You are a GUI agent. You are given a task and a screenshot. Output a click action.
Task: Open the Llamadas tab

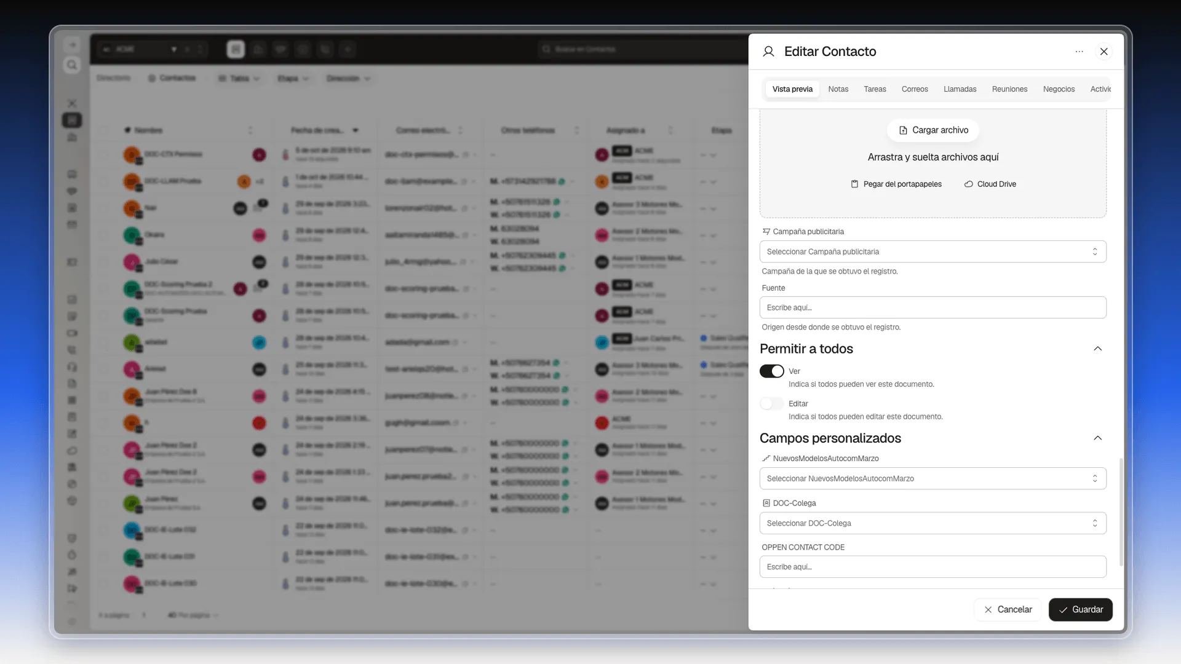[960, 89]
